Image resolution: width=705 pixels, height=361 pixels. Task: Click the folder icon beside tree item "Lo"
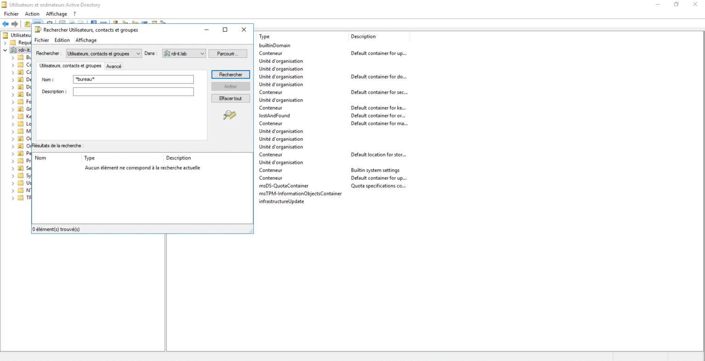click(21, 123)
